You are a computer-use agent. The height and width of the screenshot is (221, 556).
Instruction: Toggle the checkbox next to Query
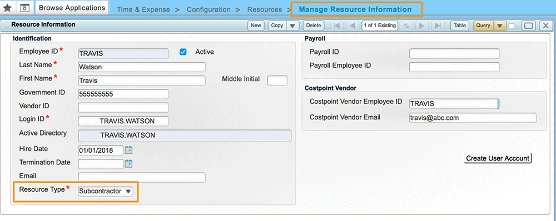click(x=512, y=26)
